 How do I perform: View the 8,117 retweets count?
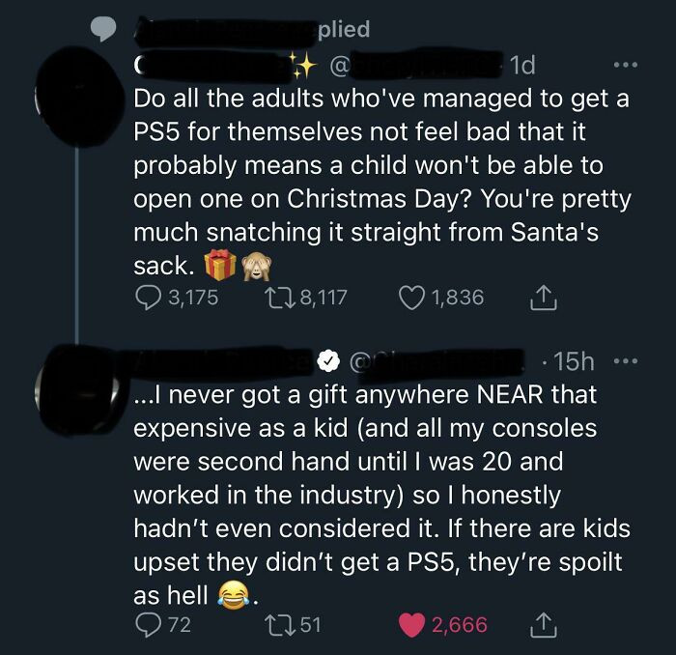coord(324,297)
